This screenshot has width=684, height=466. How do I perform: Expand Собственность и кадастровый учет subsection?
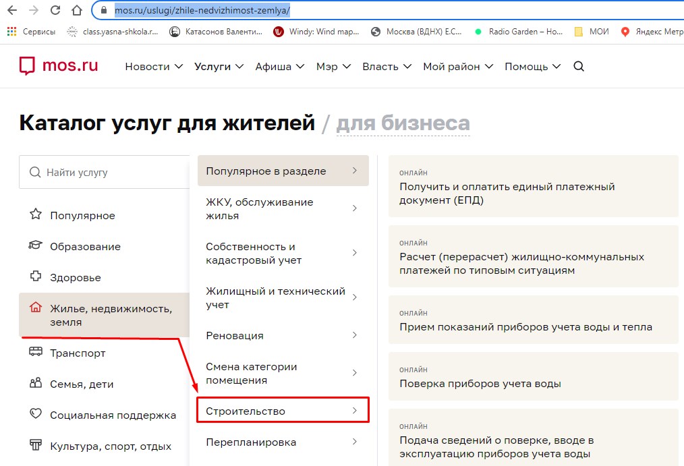tap(283, 253)
